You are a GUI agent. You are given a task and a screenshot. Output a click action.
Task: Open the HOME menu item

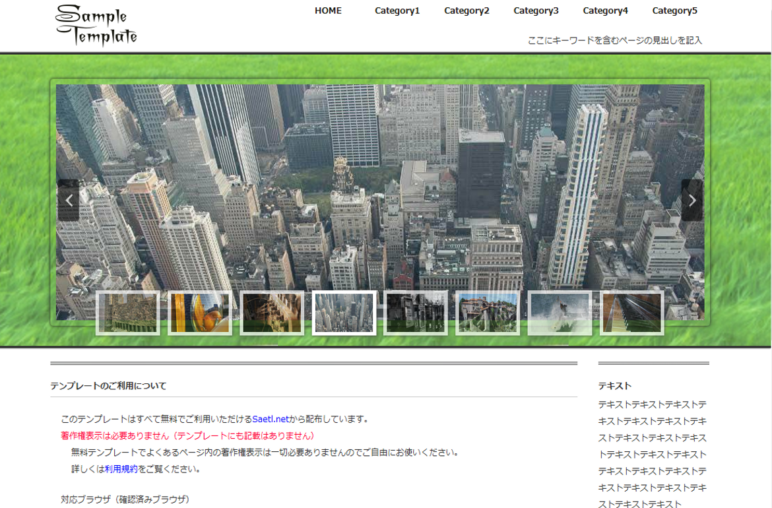[x=328, y=11]
